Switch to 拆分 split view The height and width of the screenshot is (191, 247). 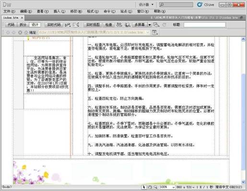(23, 25)
